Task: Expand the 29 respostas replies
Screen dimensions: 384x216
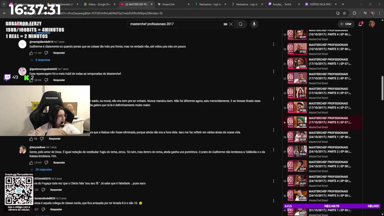Action: (41, 169)
